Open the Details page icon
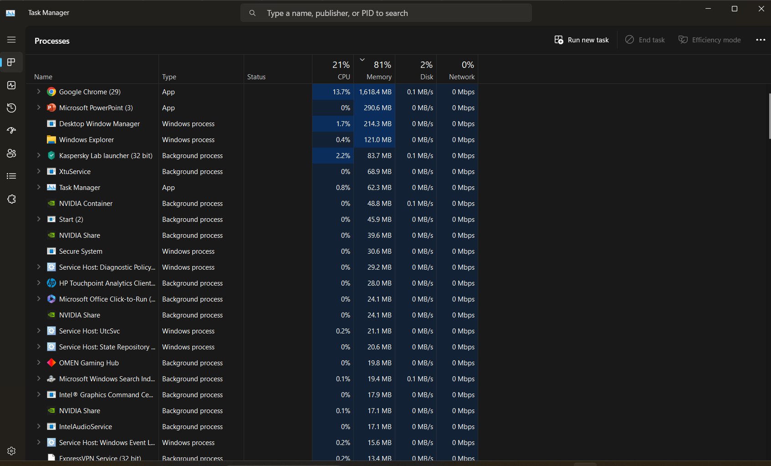Viewport: 771px width, 466px height. point(11,176)
